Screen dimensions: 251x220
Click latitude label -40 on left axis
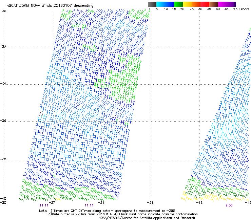click(x=3, y=199)
